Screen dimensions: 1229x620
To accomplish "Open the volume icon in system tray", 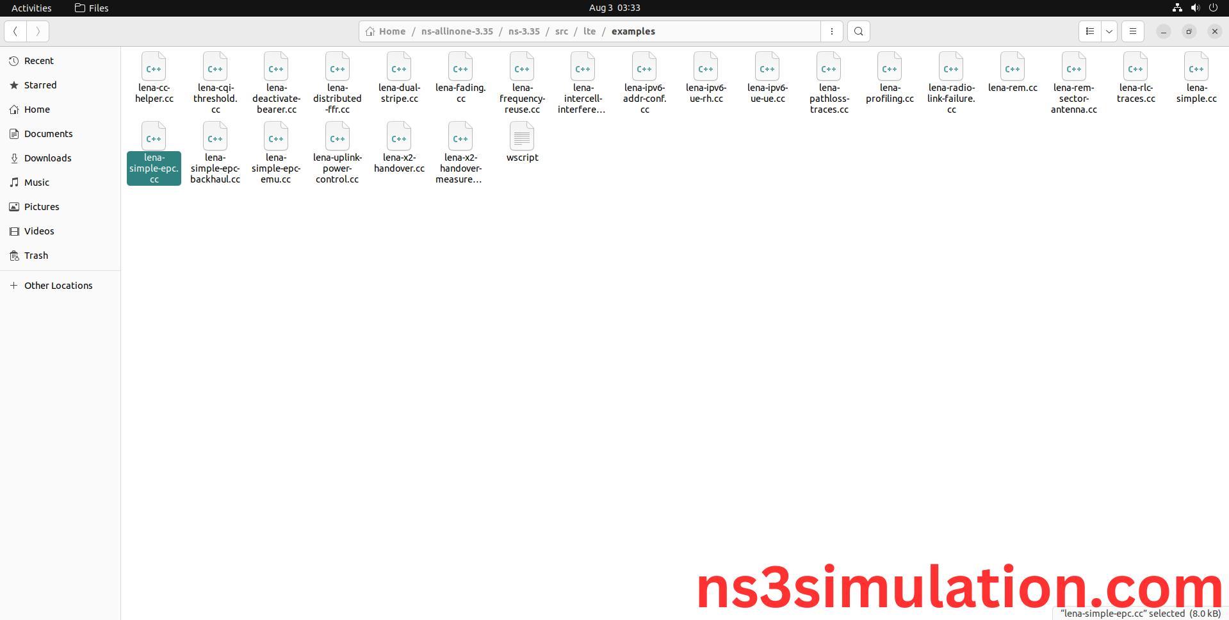I will pyautogui.click(x=1195, y=8).
